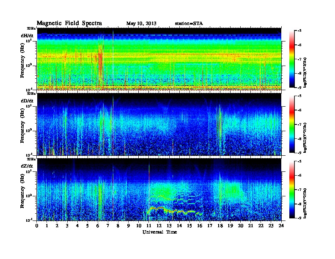Click the "Magnetic Field Spectra" title
The image size is (335, 259).
tap(69, 23)
